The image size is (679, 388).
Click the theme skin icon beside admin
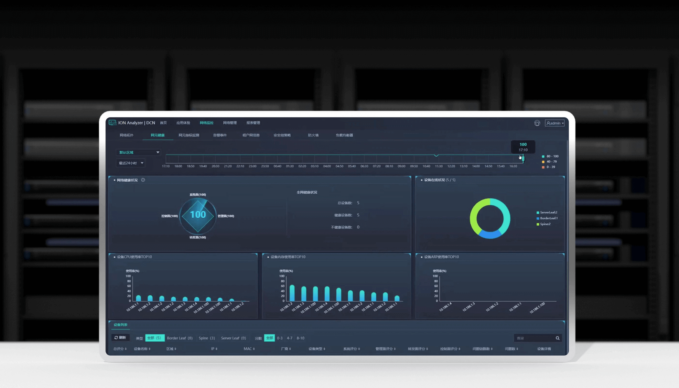tap(537, 123)
